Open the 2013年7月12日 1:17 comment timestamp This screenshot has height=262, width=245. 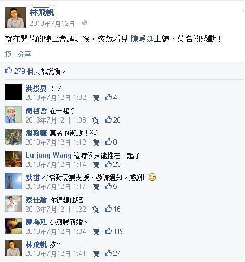pyautogui.click(x=56, y=187)
